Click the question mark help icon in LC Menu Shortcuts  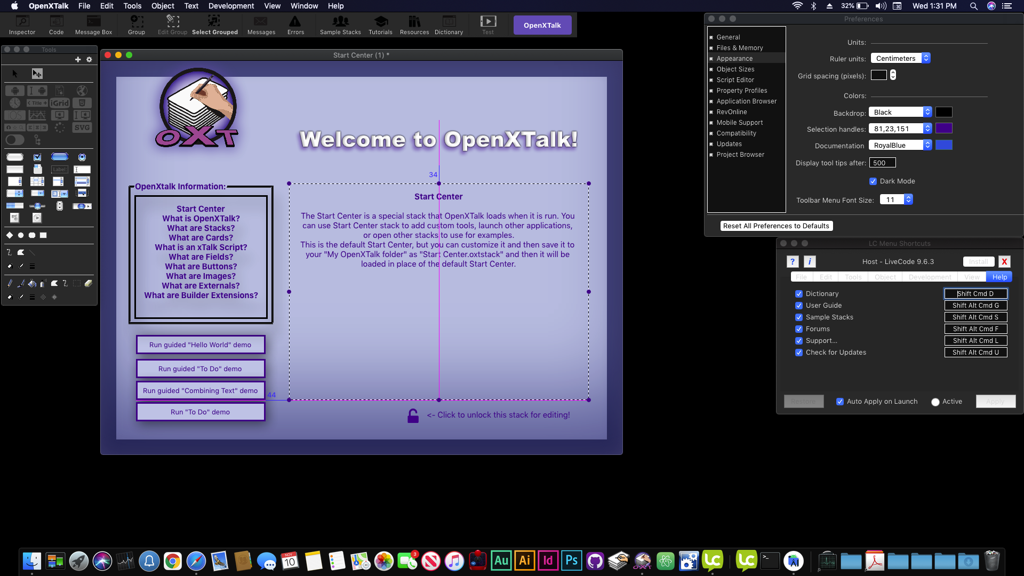click(x=793, y=261)
